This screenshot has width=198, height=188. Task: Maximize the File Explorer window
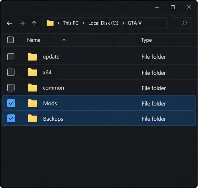pyautogui.click(x=173, y=7)
